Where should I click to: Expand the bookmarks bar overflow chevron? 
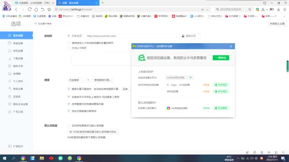[x=284, y=16]
